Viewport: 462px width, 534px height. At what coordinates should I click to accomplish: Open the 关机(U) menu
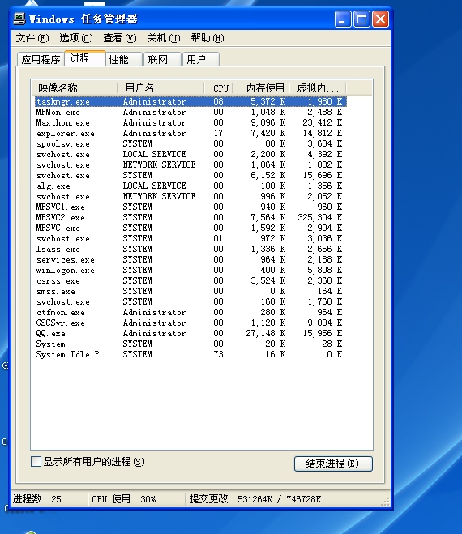164,38
